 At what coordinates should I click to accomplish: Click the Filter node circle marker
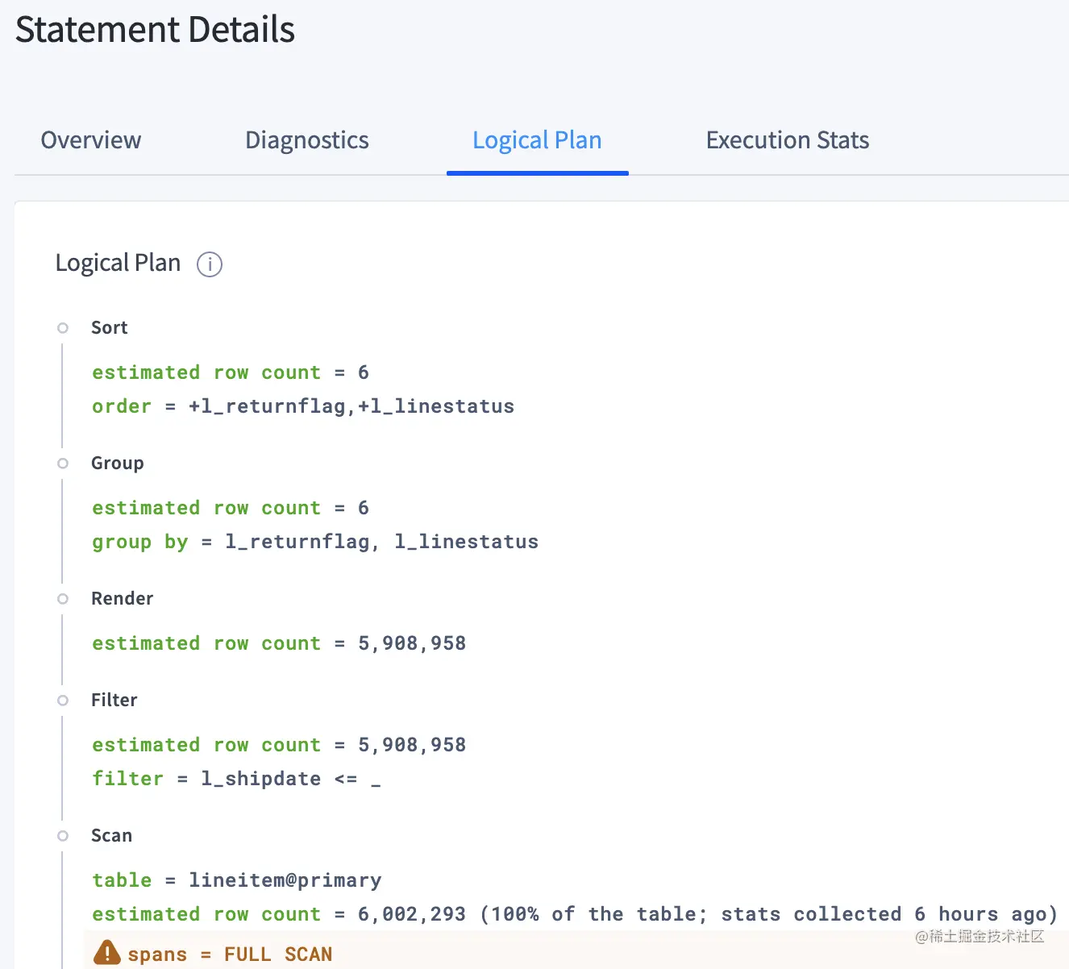coord(62,700)
